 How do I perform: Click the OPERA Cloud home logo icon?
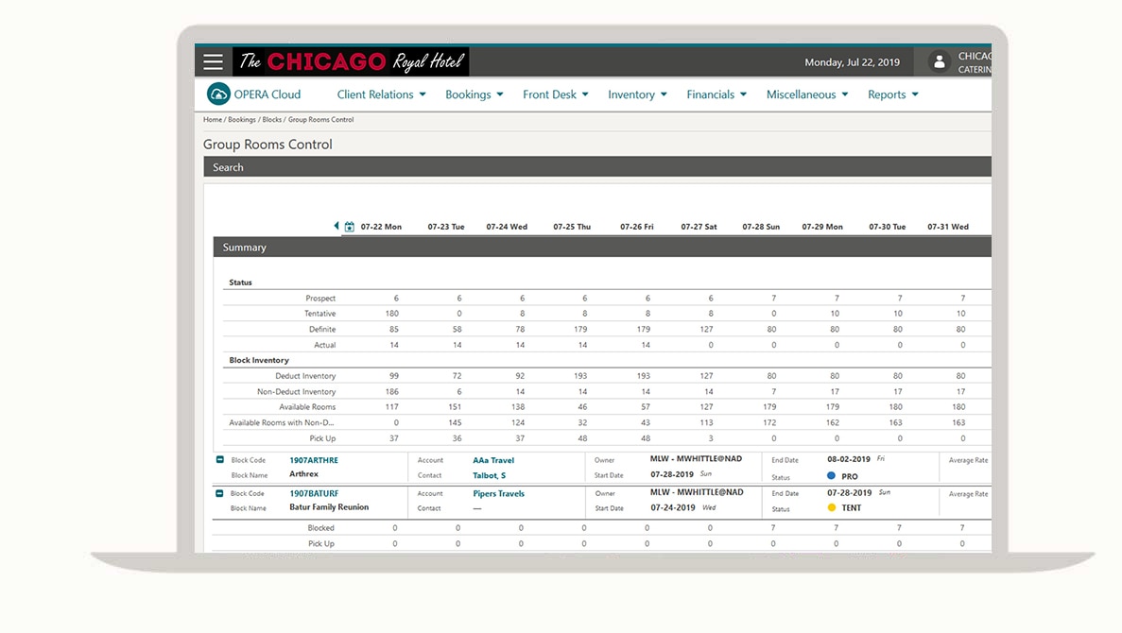point(218,94)
